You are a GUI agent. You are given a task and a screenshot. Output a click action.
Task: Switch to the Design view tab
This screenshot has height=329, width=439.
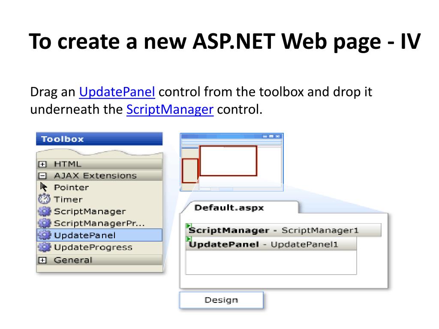pos(221,300)
